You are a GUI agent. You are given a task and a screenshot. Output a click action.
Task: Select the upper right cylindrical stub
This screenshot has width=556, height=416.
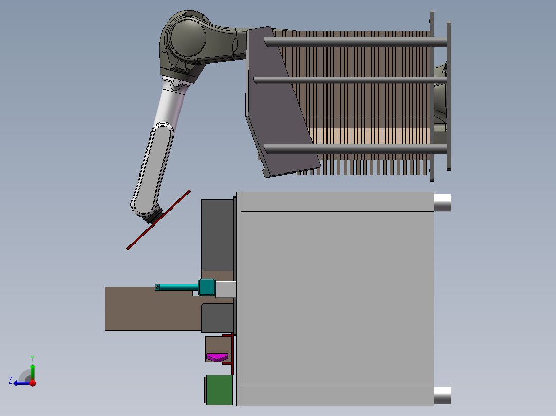tap(443, 202)
